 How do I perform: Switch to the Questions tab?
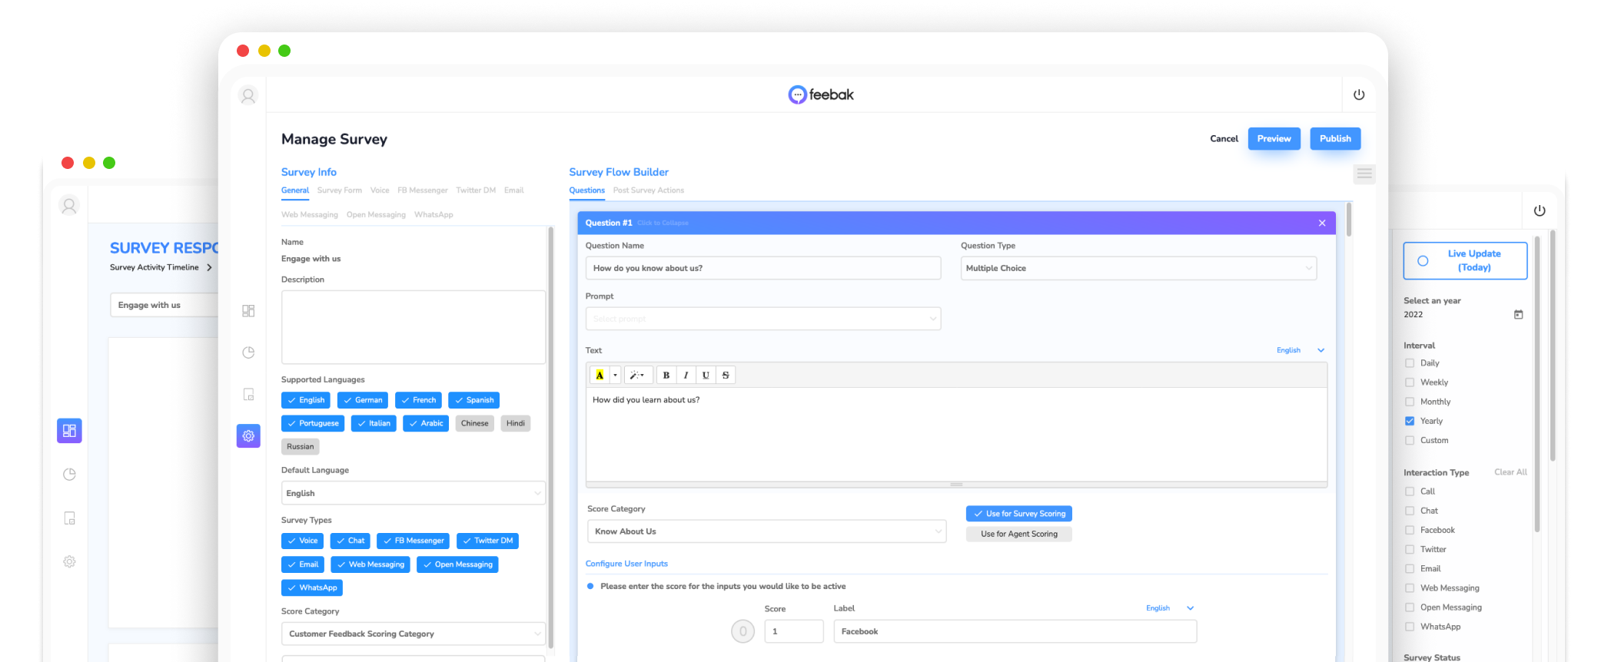(586, 190)
